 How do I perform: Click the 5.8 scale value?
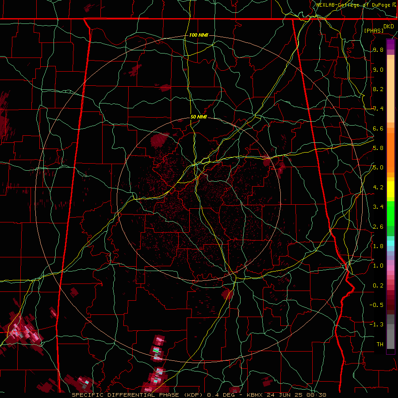coord(378,148)
